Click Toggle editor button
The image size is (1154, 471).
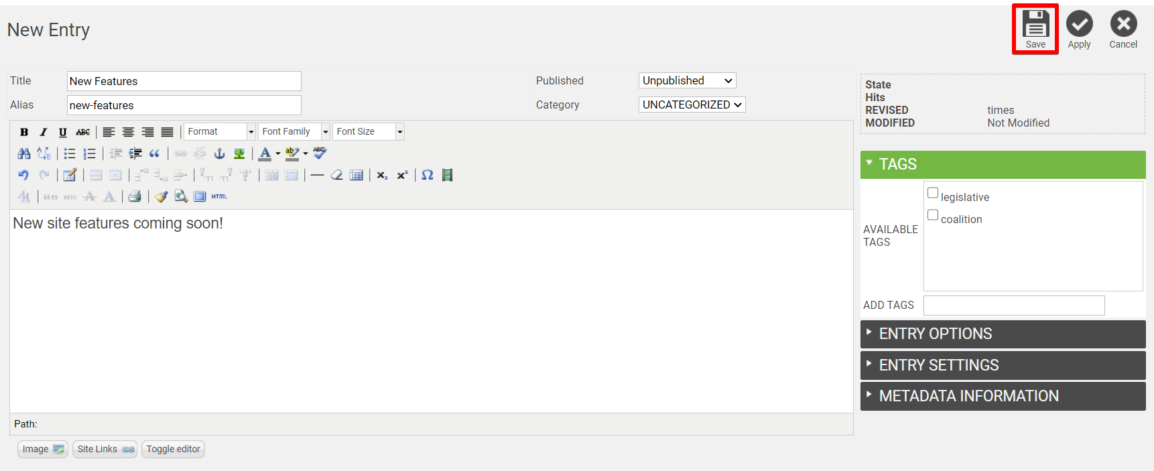click(x=173, y=449)
